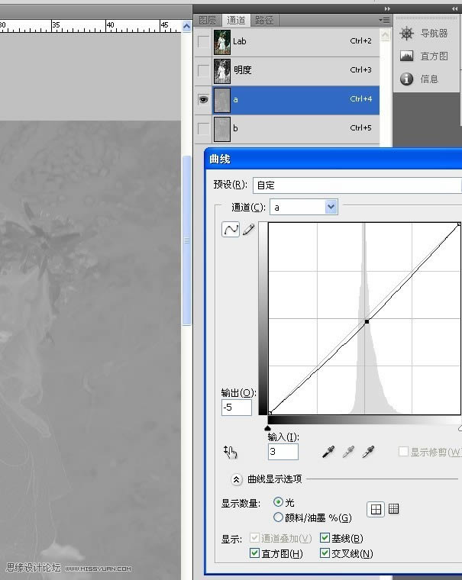462x580 pixels.
Task: Choose the simple 4x4 grid icon
Action: (x=376, y=509)
